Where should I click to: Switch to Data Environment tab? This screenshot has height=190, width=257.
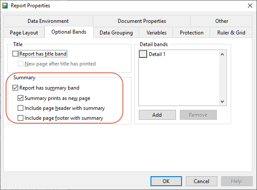(48, 21)
